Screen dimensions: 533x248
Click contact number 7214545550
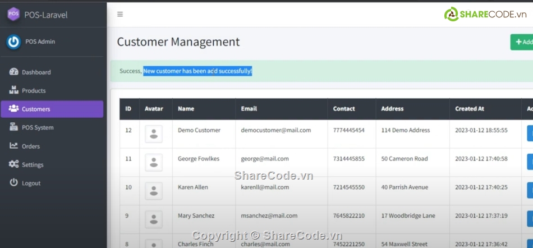[x=349, y=187]
